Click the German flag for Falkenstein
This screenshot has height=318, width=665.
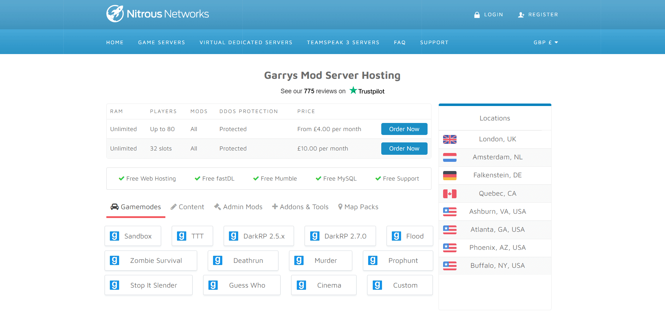tap(450, 175)
